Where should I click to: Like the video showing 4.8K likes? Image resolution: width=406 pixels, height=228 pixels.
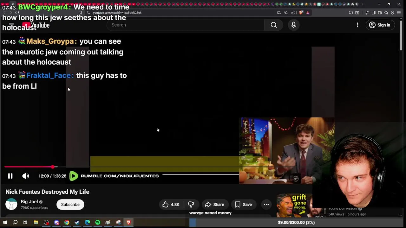(x=171, y=205)
